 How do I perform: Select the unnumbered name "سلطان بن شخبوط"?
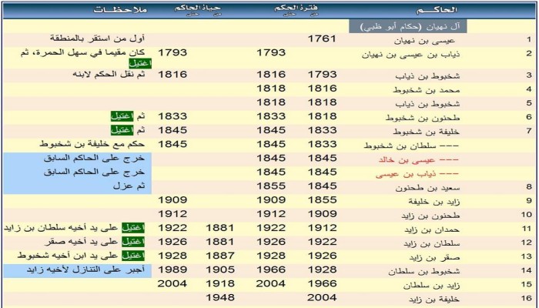tap(400, 146)
